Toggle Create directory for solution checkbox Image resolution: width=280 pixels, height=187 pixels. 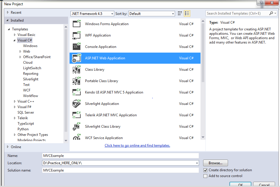pyautogui.click(x=205, y=170)
